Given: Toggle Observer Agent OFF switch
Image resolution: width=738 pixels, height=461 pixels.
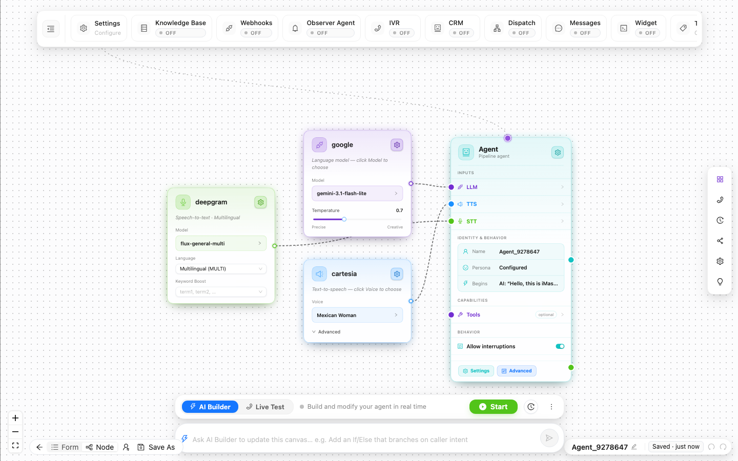Looking at the screenshot, I should [331, 33].
